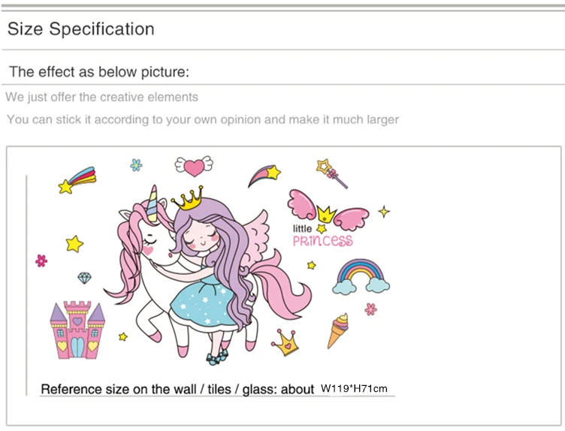This screenshot has width=565, height=431.
Task: Click the 'little PRINCESS' text decal
Action: coord(322,236)
